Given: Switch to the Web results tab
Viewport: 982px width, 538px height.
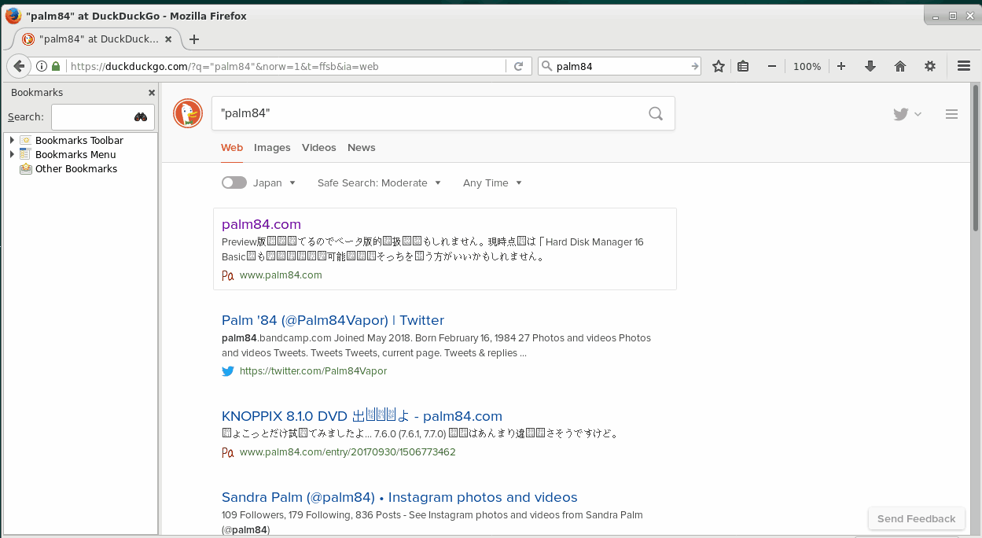Looking at the screenshot, I should pyautogui.click(x=232, y=147).
